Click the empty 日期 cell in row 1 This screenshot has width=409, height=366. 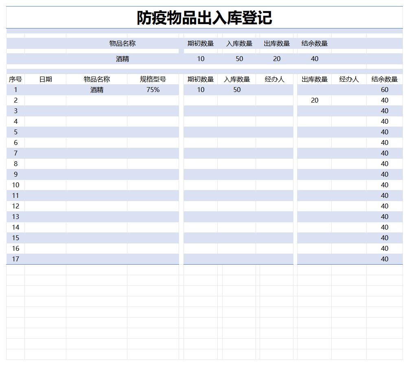46,90
